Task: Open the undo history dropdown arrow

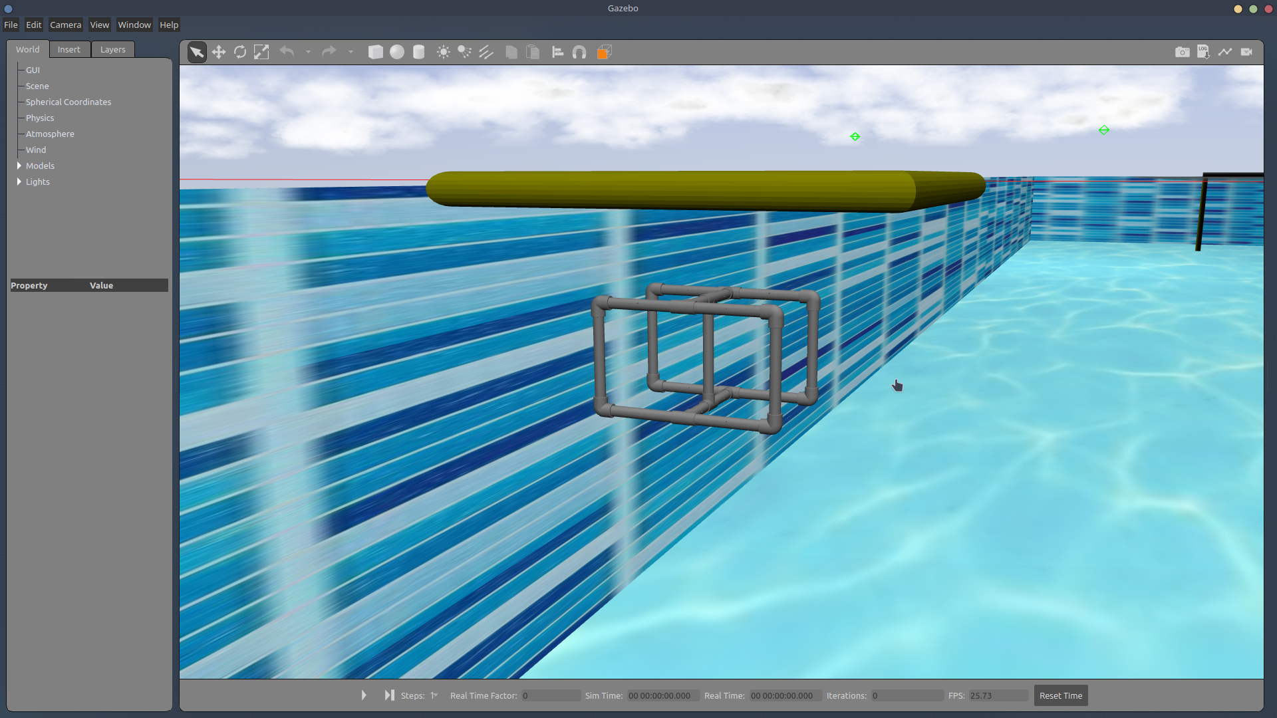Action: [x=308, y=52]
